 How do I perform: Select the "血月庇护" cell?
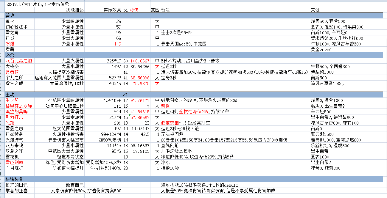point(14,168)
